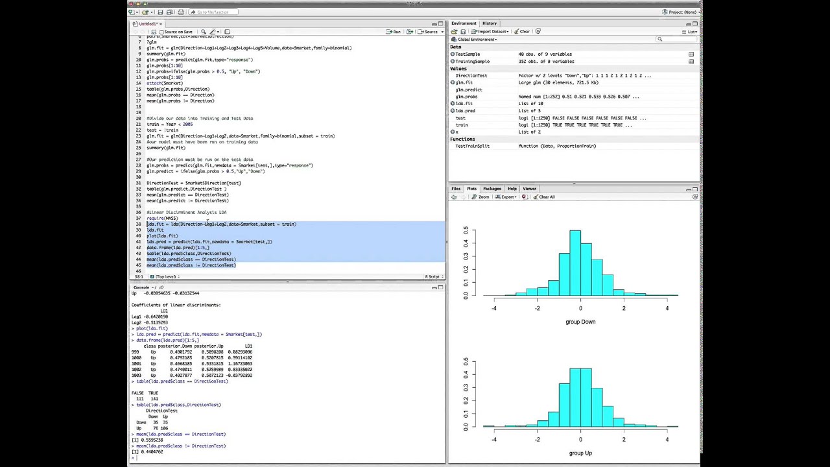Screen dimensions: 830x467
Task: Expand the TrainingSample data object
Action: point(453,62)
